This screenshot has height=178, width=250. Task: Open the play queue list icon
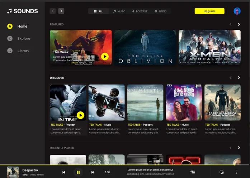tap(193, 172)
